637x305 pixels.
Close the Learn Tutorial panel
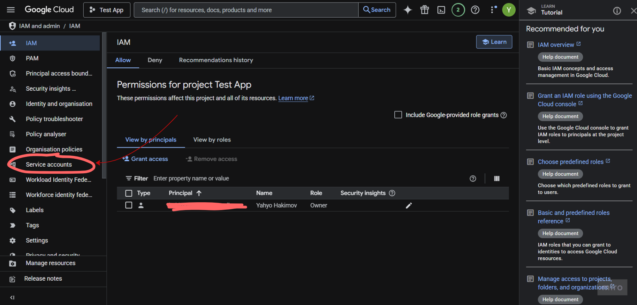(x=633, y=11)
